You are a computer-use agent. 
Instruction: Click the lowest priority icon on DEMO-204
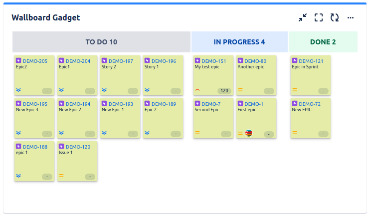[x=61, y=90]
